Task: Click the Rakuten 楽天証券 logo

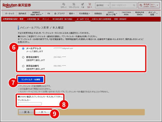Action: 17,5
